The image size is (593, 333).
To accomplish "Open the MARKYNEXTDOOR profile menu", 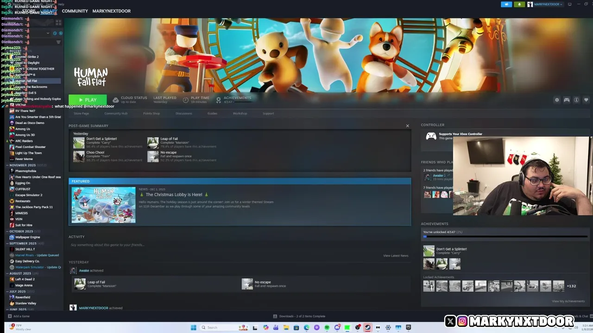I will (111, 11).
